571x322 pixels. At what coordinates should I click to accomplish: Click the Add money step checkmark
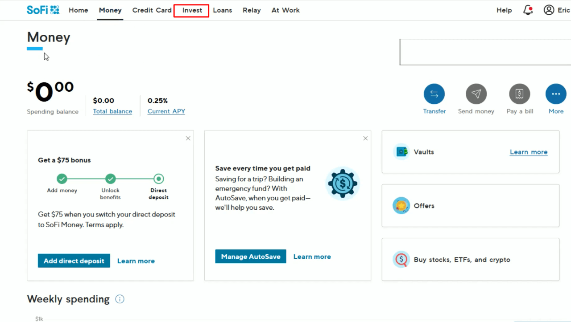click(x=62, y=179)
